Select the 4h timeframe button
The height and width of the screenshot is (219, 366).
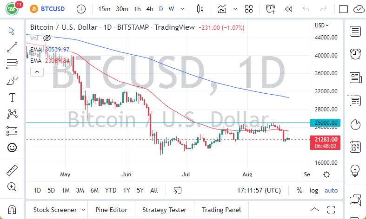[x=149, y=9]
